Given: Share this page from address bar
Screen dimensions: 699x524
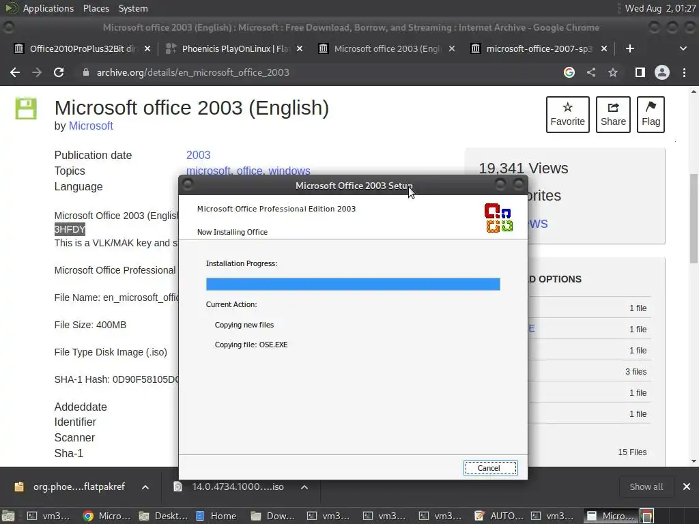Looking at the screenshot, I should tap(591, 72).
